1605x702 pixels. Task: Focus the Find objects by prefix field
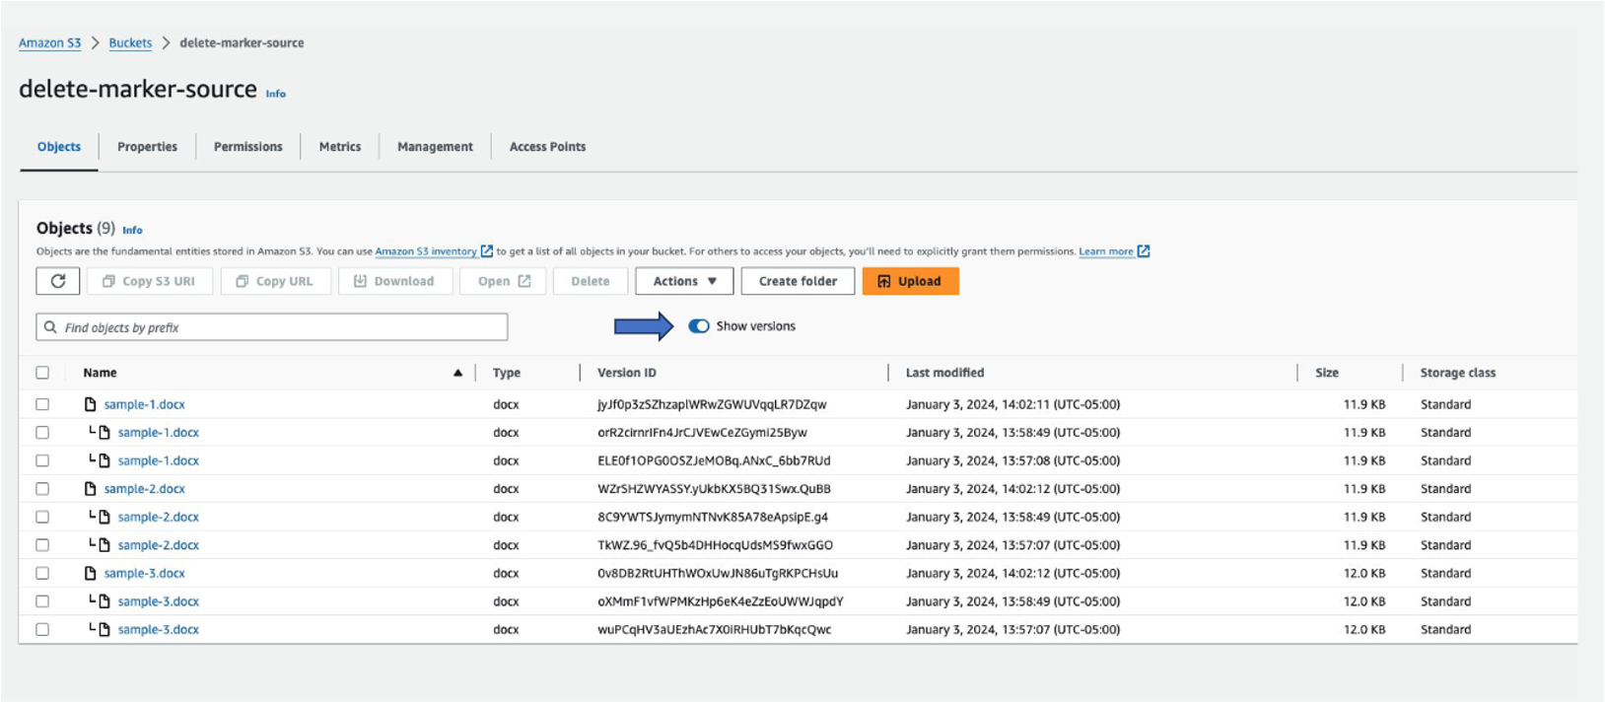pyautogui.click(x=272, y=327)
